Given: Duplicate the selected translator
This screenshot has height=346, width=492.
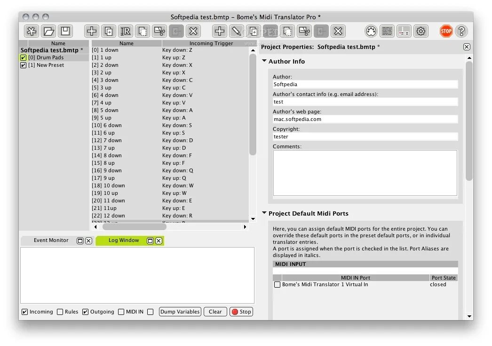Looking at the screenshot, I should point(253,31).
